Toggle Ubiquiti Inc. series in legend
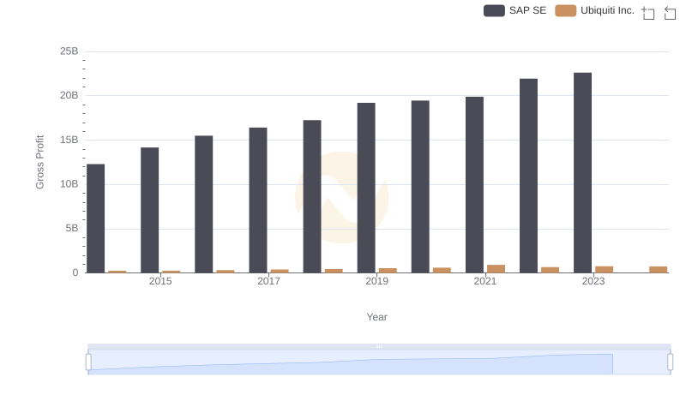This screenshot has width=686, height=395. click(594, 10)
